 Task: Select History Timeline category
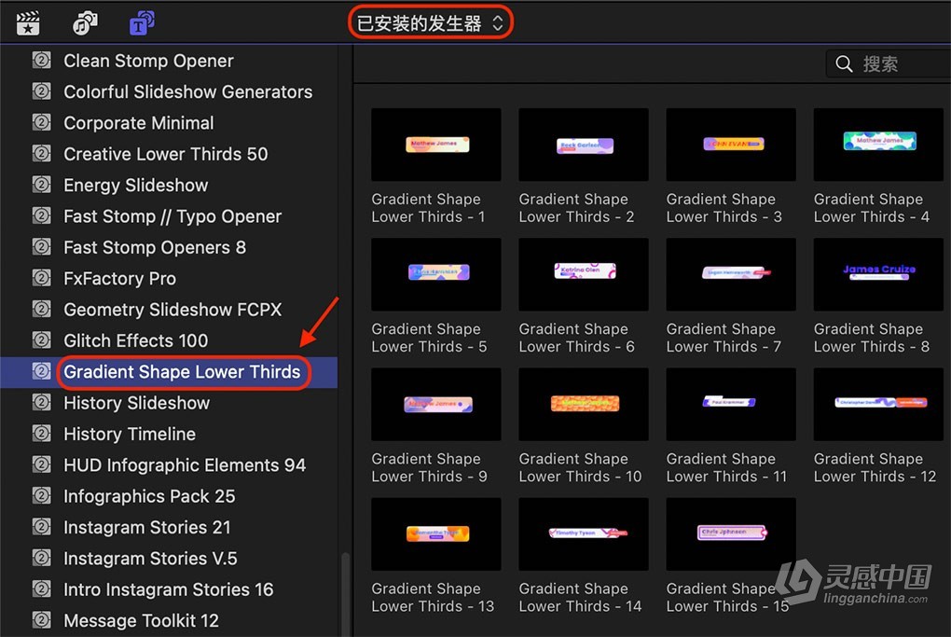pos(130,434)
